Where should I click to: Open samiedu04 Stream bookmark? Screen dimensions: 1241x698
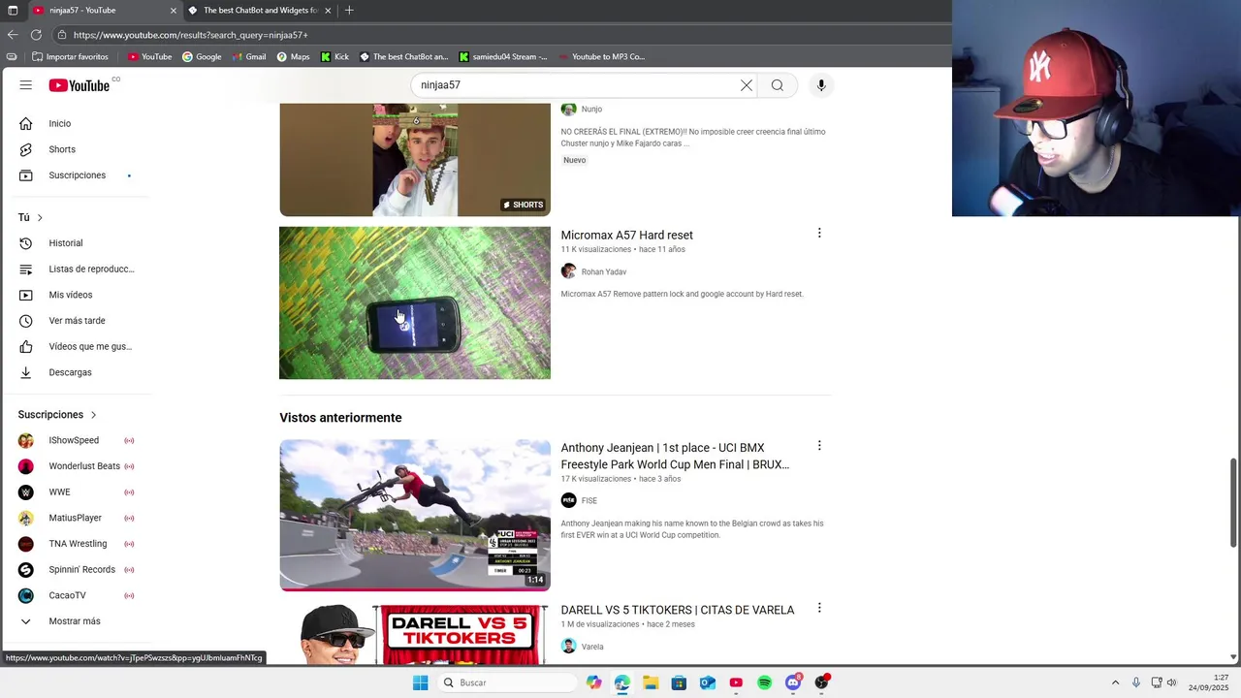pyautogui.click(x=503, y=56)
